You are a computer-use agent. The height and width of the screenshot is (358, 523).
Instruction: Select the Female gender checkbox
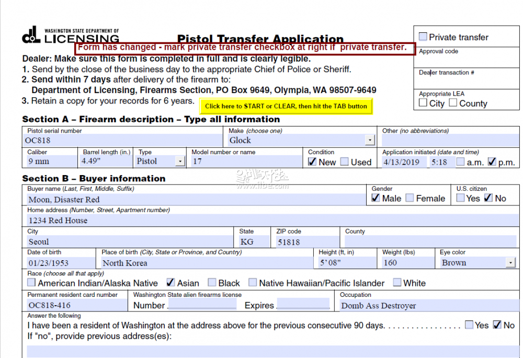410,198
